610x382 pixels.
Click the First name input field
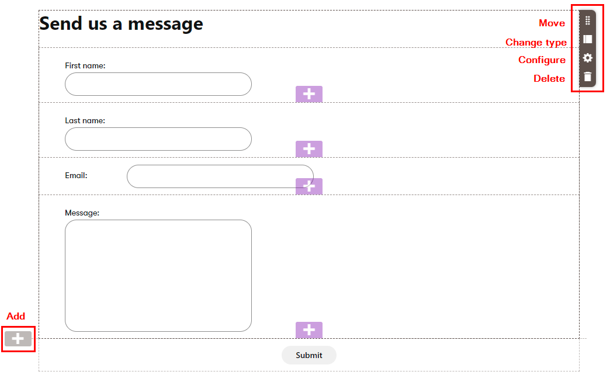click(x=158, y=84)
